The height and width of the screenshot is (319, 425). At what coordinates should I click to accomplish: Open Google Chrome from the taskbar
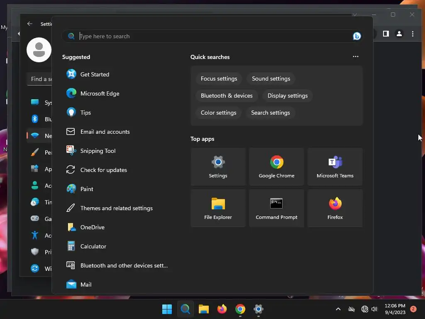[240, 309]
